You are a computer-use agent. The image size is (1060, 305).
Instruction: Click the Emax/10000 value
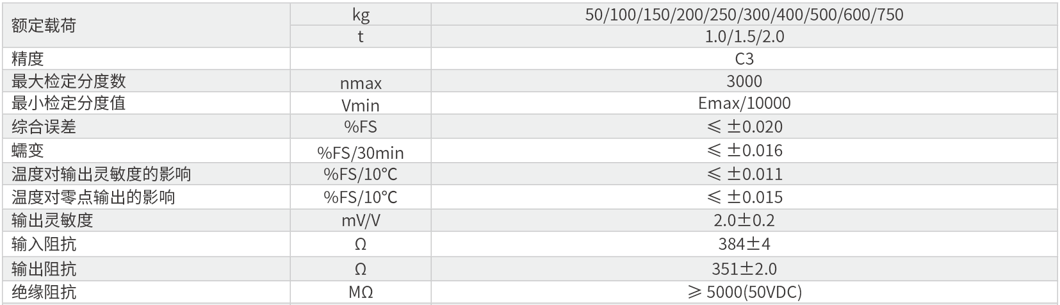tap(744, 103)
